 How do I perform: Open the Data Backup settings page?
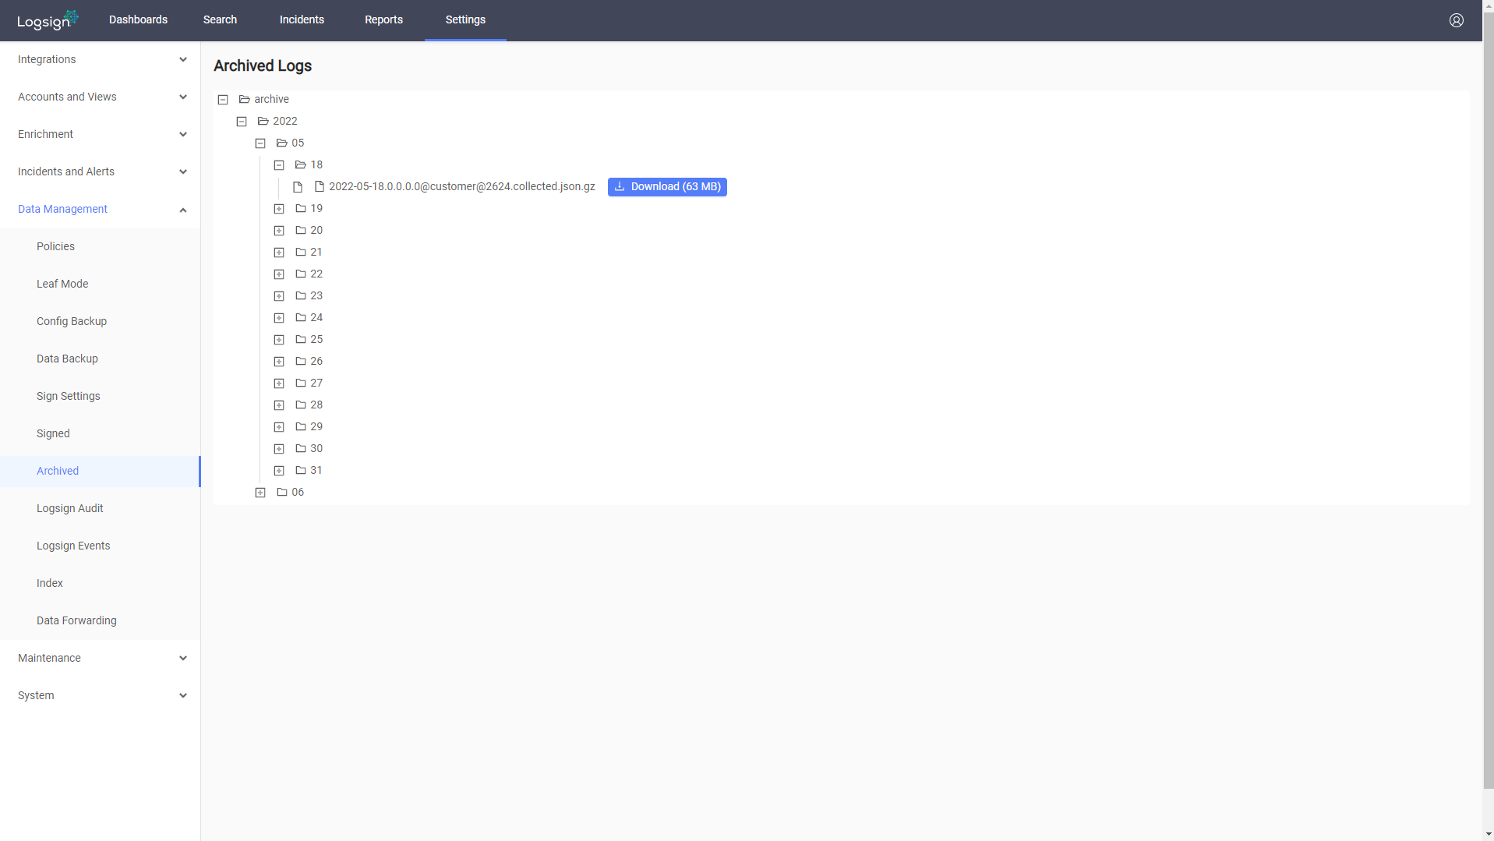point(66,359)
